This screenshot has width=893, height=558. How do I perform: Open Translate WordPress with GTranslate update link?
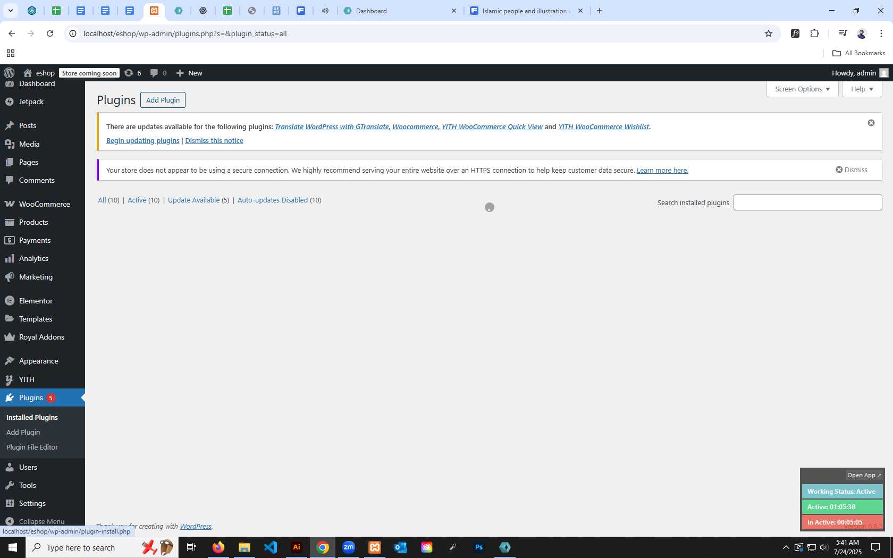(x=332, y=126)
